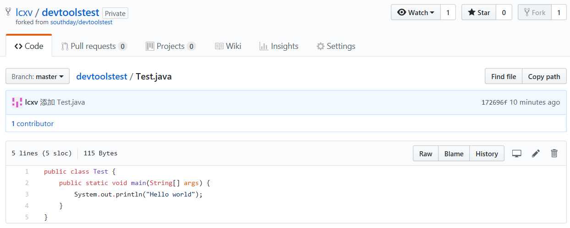The width and height of the screenshot is (570, 228).
Task: Switch to the Pull requests tab
Action: point(94,46)
